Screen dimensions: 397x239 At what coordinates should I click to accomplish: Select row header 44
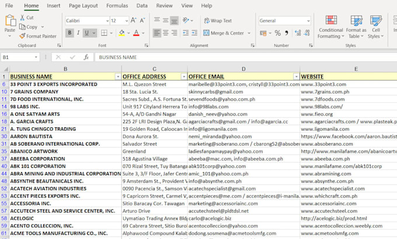(x=4, y=174)
